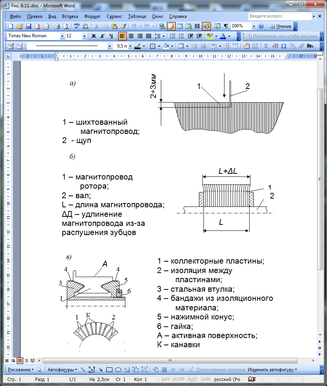
Task: Toggle Justify alignment
Action: [x=149, y=36]
